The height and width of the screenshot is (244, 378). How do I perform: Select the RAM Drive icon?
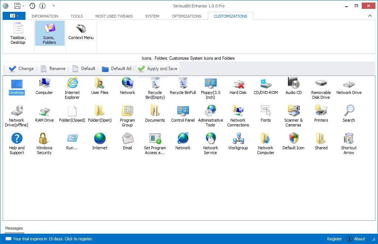(44, 114)
